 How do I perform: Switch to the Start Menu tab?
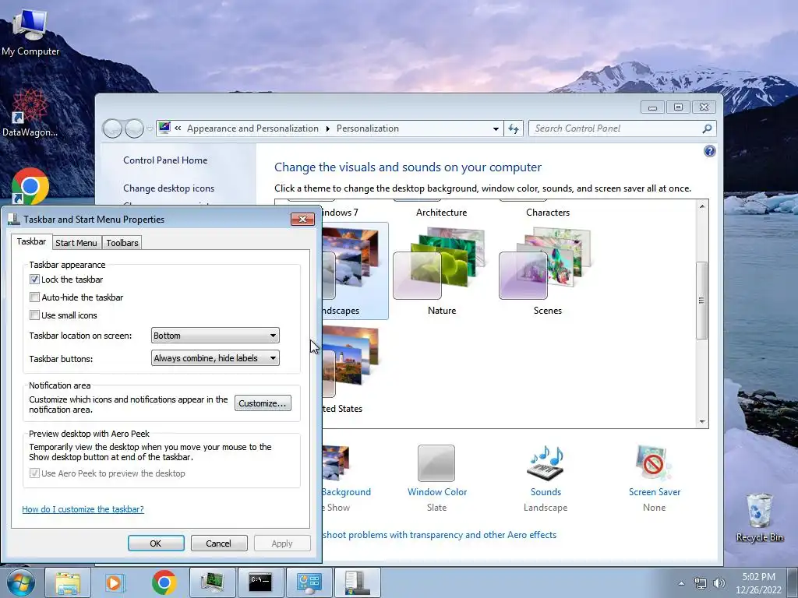(x=76, y=243)
